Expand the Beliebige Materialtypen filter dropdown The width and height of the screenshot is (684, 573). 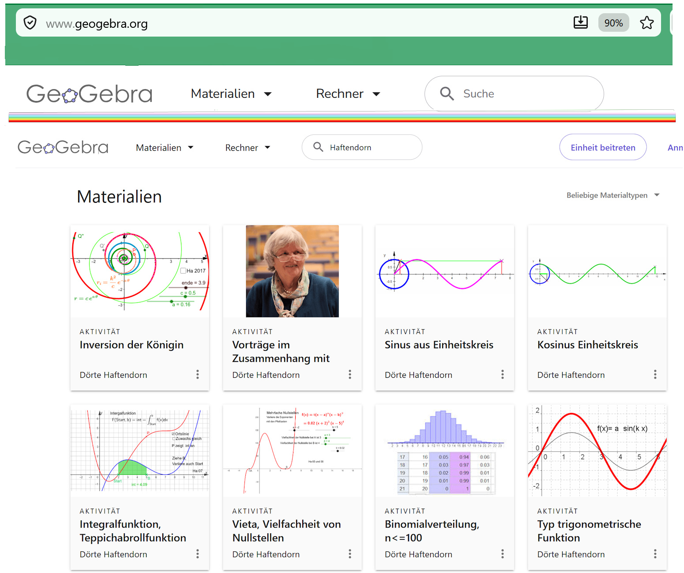coord(613,195)
